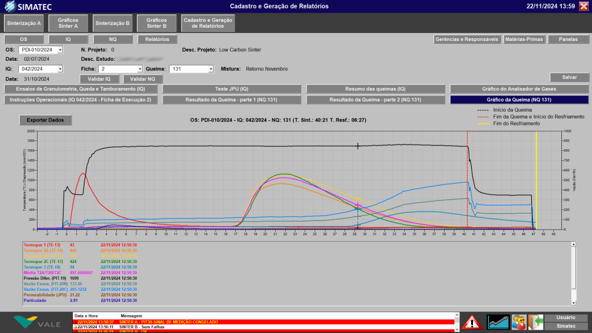Click the legend panel scroll up arrow
This screenshot has height=333, width=592.
(x=573, y=245)
